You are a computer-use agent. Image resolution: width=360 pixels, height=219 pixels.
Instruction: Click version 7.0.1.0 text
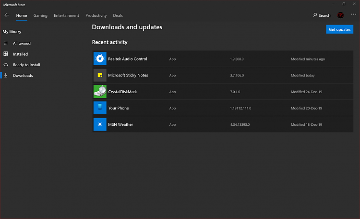(235, 92)
